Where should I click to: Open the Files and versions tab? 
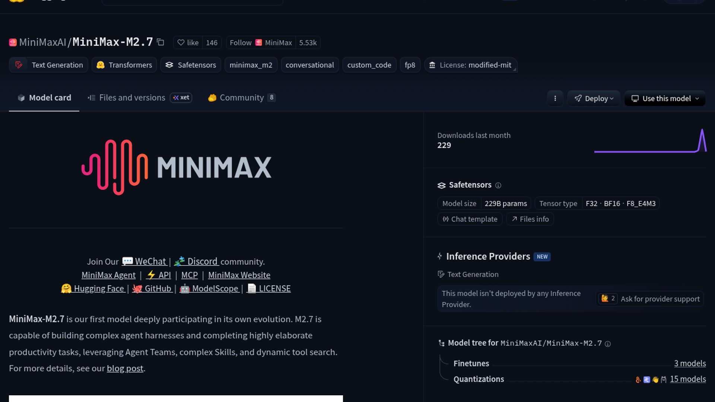(132, 98)
